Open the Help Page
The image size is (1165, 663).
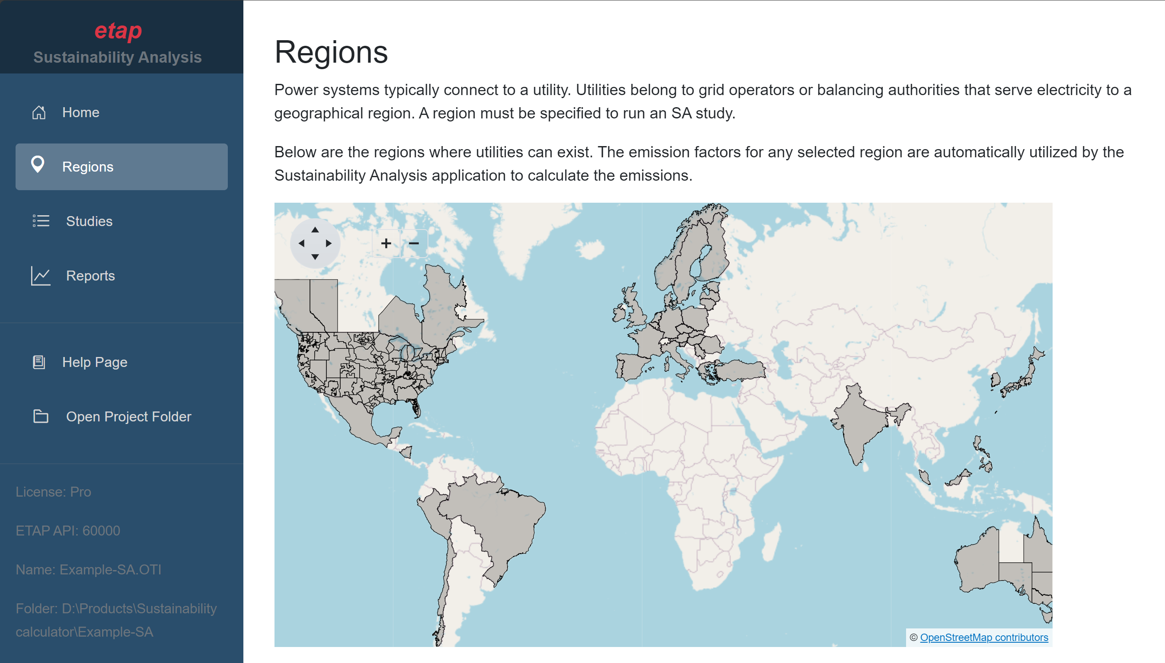[x=95, y=362]
